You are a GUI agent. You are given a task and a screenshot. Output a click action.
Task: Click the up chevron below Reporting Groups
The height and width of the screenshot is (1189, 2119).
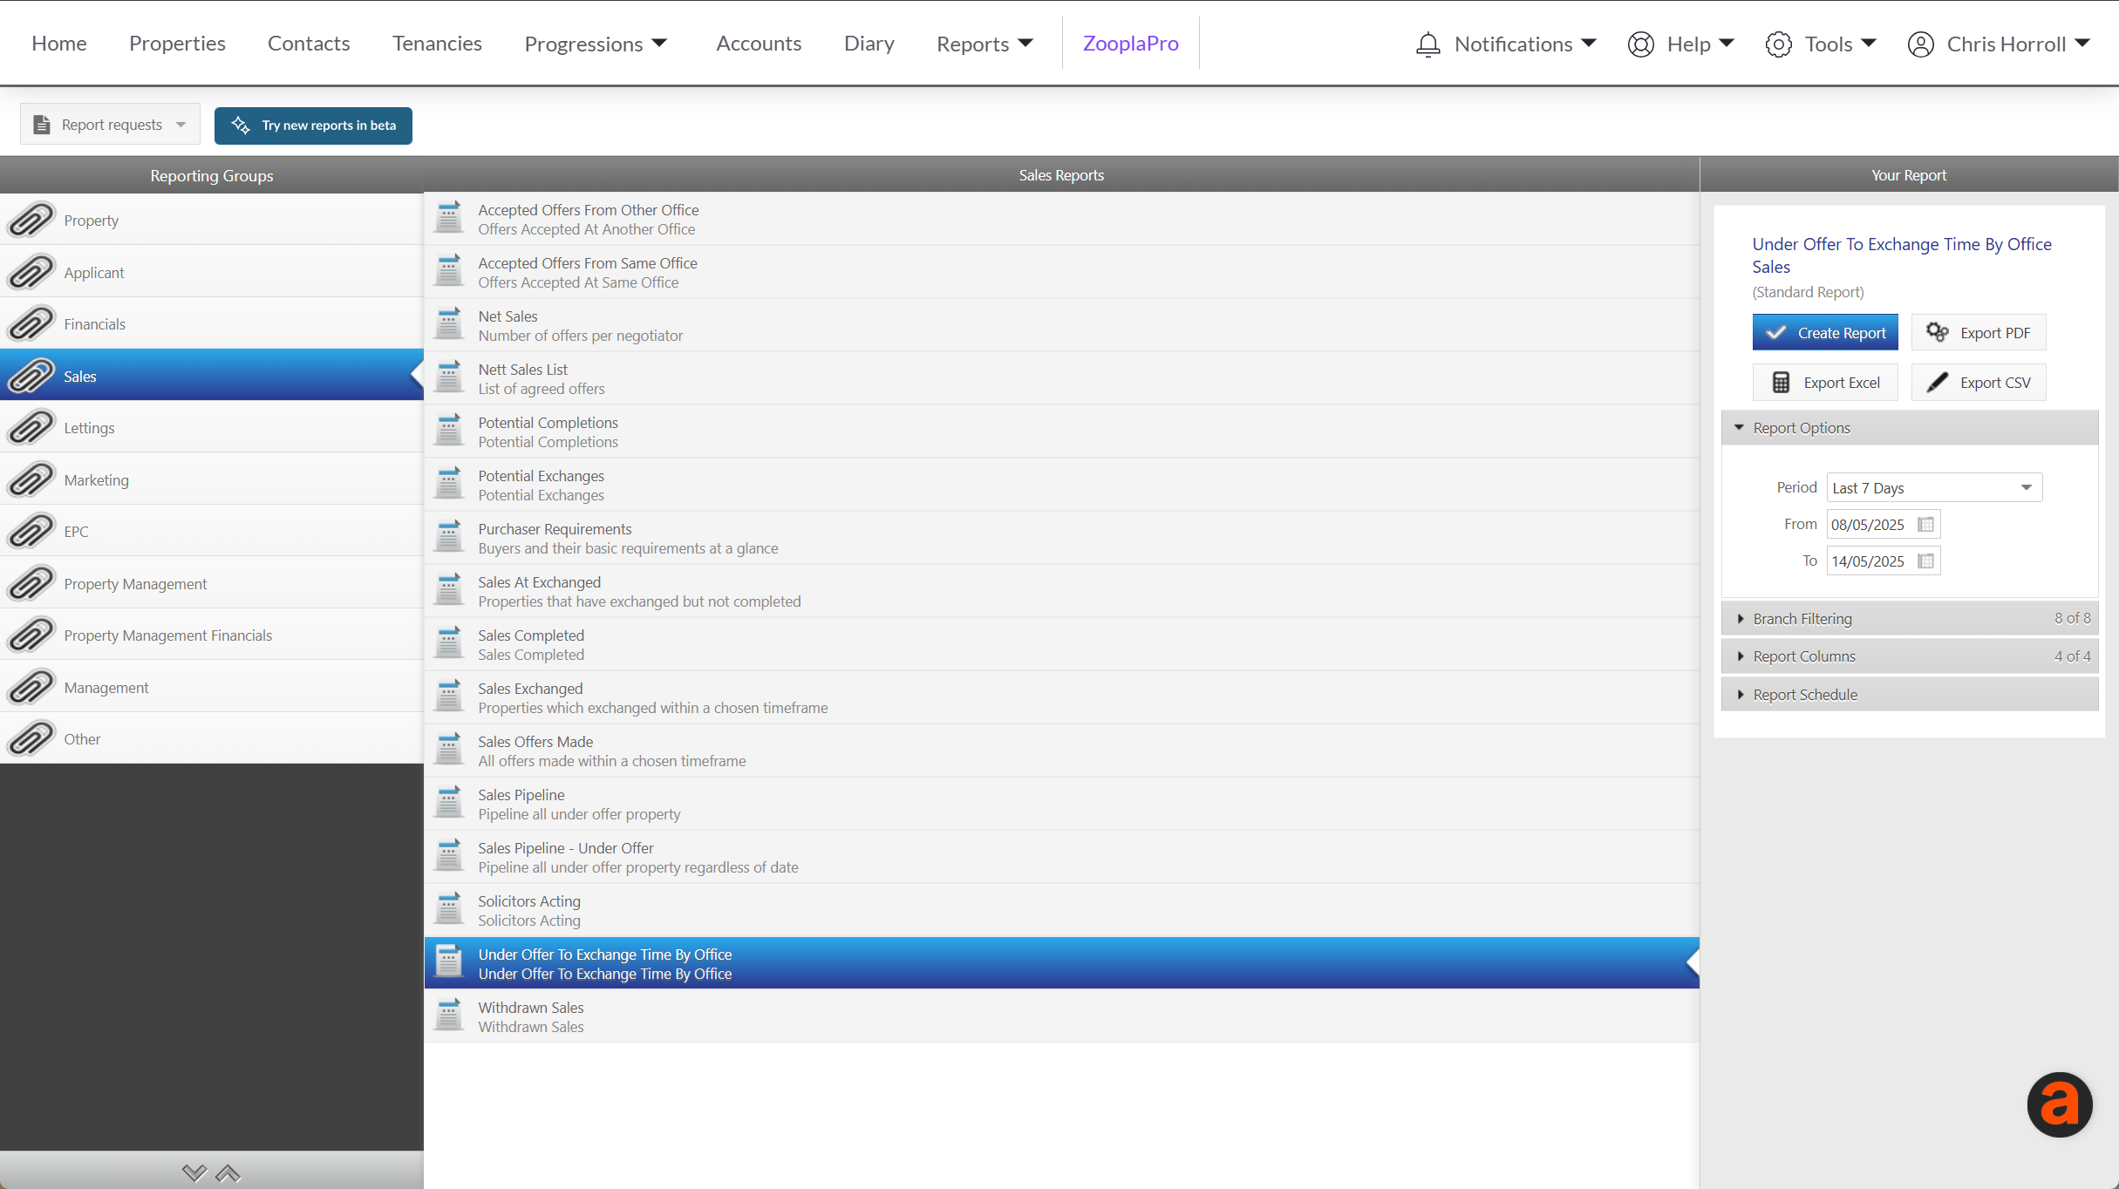[228, 1172]
